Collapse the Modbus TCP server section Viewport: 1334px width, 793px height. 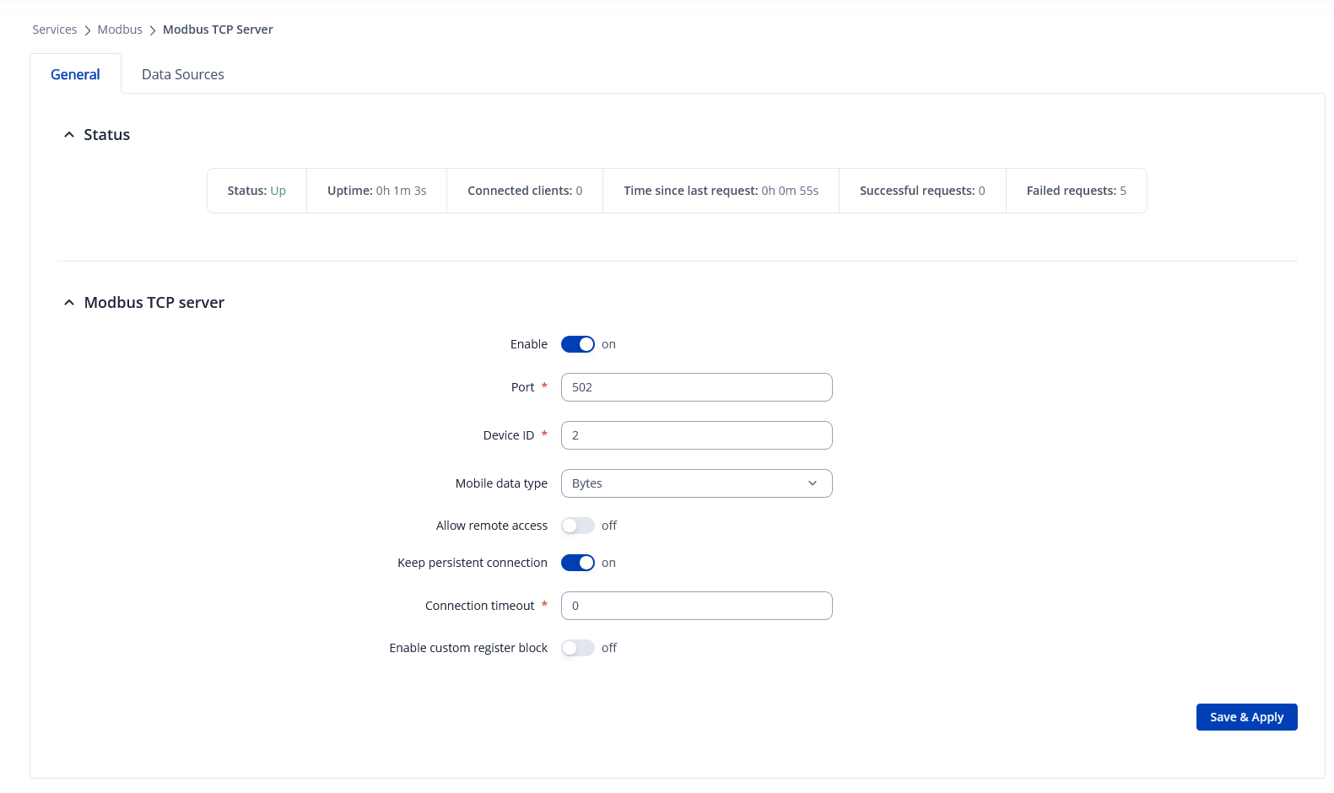tap(69, 303)
